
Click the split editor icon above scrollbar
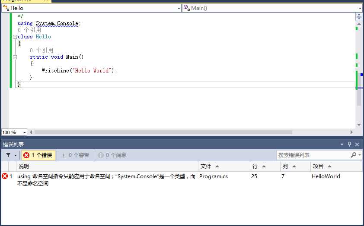[x=359, y=17]
